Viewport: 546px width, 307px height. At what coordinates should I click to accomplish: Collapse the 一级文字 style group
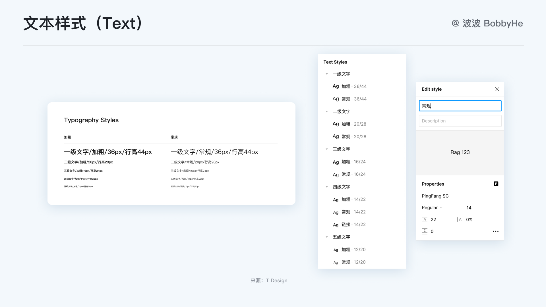pyautogui.click(x=327, y=74)
